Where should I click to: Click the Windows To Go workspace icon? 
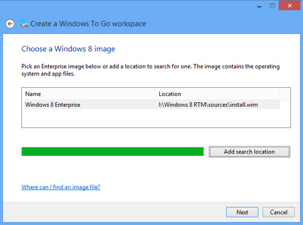[x=25, y=23]
